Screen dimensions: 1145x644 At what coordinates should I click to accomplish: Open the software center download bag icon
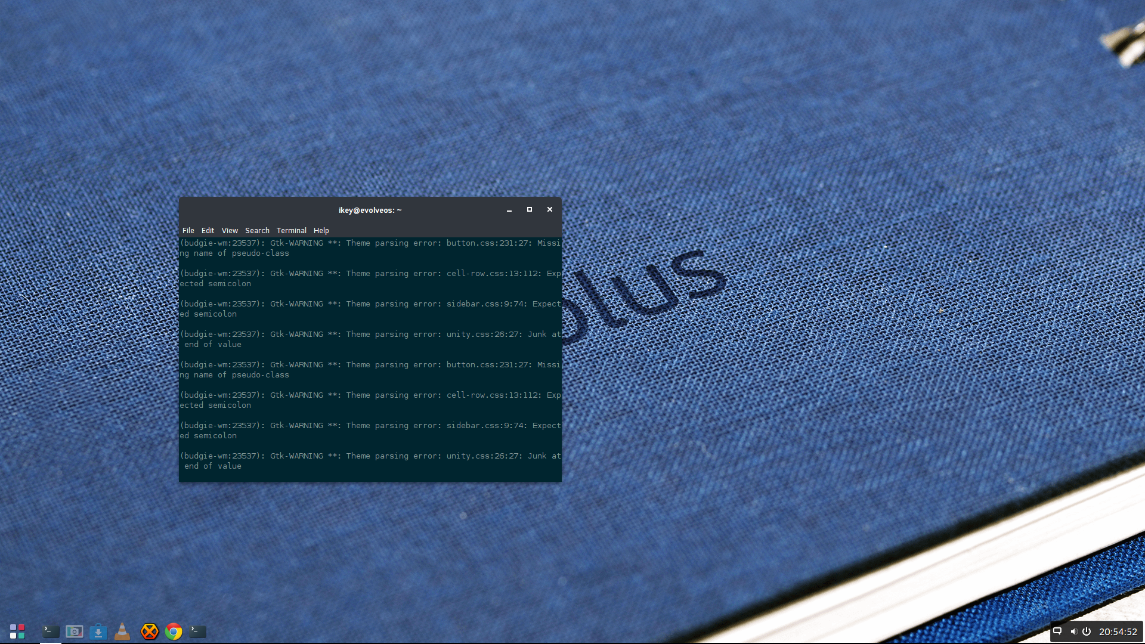click(x=98, y=631)
